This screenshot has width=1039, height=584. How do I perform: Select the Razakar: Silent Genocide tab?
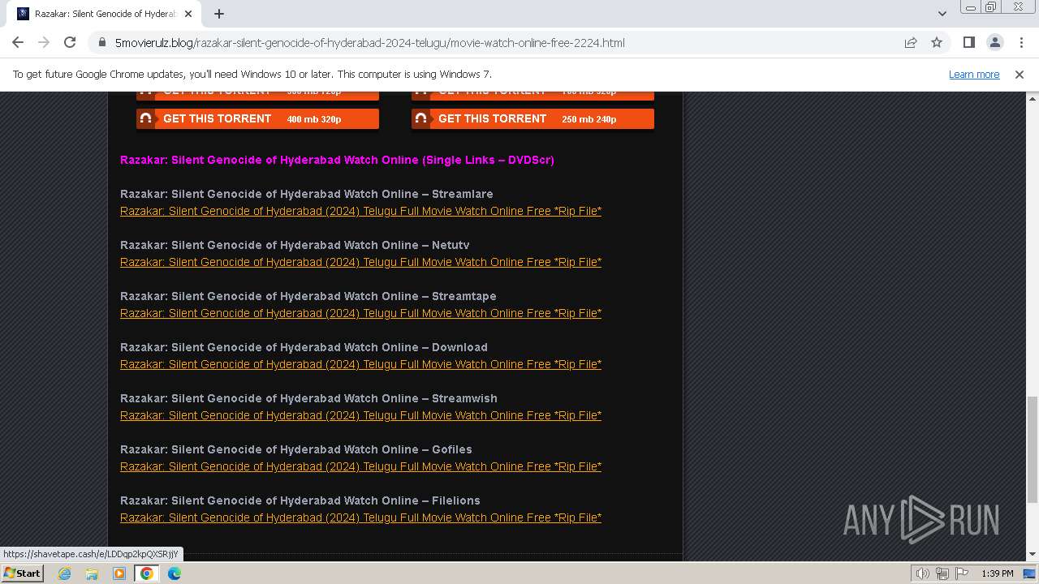(x=104, y=13)
